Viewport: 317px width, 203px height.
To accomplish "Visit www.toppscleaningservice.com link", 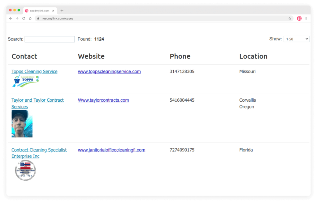I will pyautogui.click(x=109, y=72).
